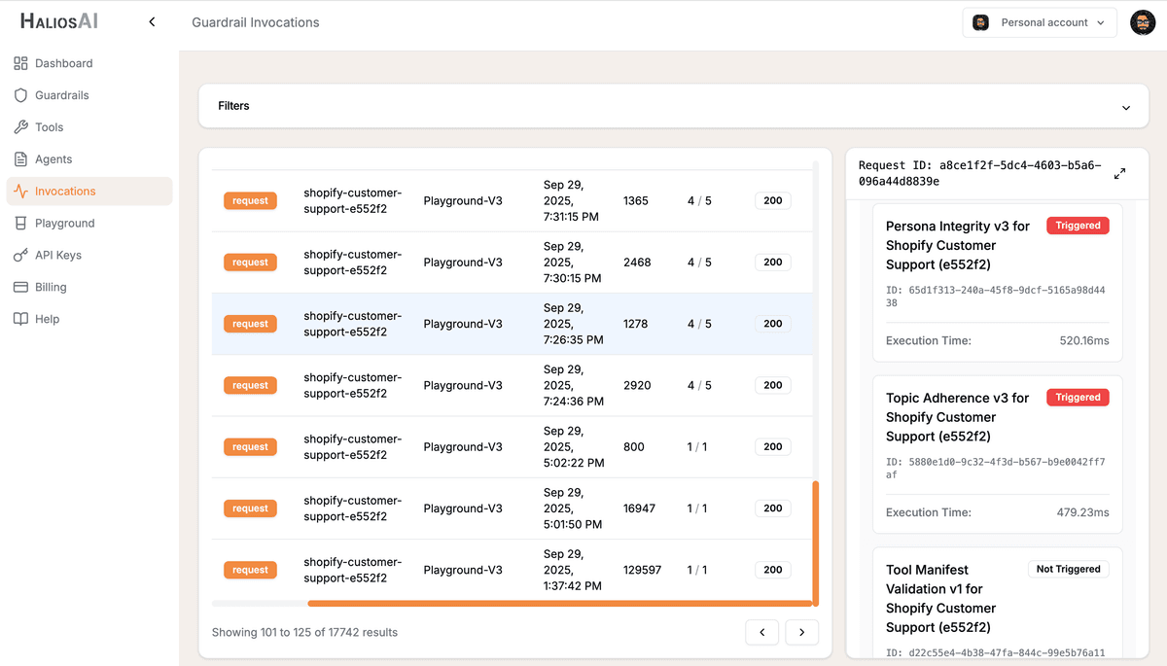This screenshot has width=1167, height=666.
Task: Select Invocations in the sidebar
Action: (20, 191)
